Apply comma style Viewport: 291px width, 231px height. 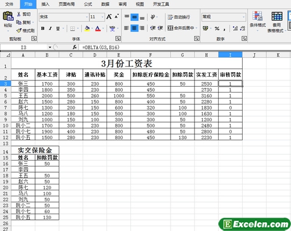point(225,29)
